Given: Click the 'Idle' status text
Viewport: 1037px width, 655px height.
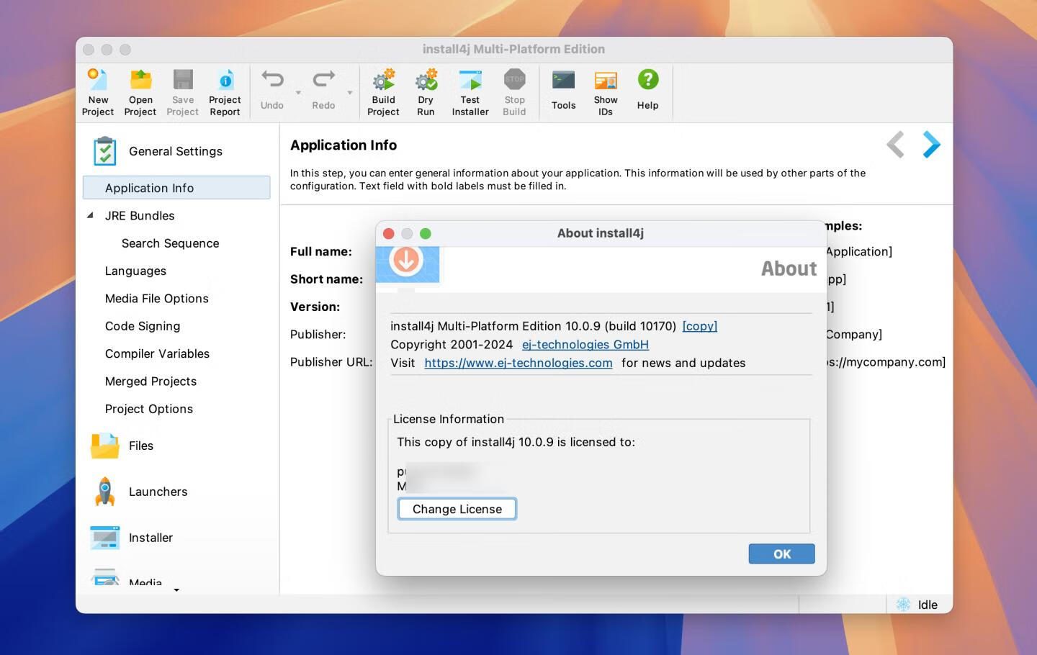Looking at the screenshot, I should (928, 605).
